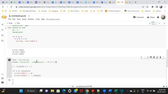This screenshot has width=168, height=94.
Task: Open File Explorer from taskbar
Action: pos(52,91)
